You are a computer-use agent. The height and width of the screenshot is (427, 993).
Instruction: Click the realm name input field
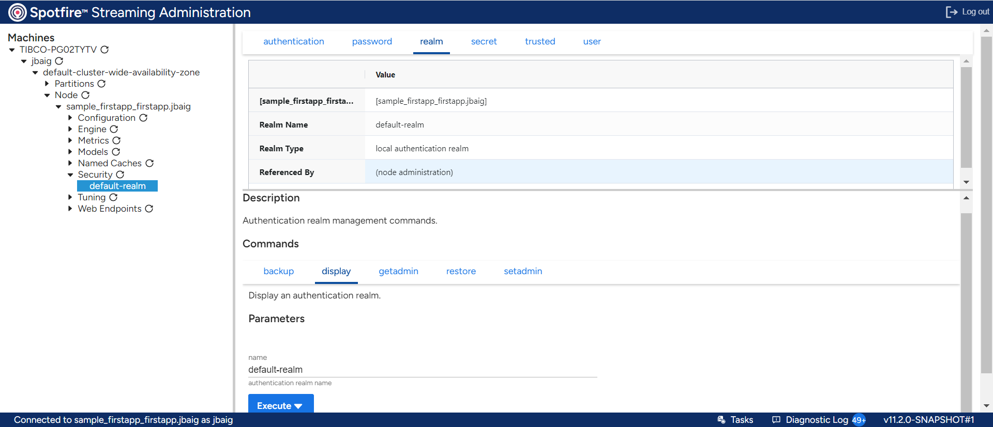pyautogui.click(x=422, y=370)
